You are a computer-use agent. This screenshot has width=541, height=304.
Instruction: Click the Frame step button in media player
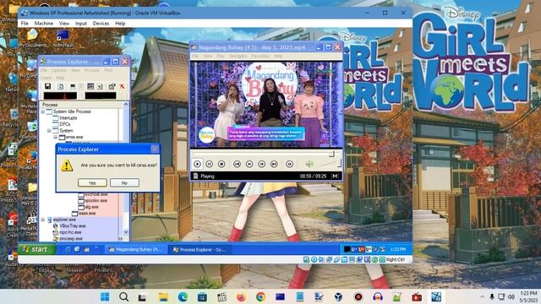[x=289, y=164]
